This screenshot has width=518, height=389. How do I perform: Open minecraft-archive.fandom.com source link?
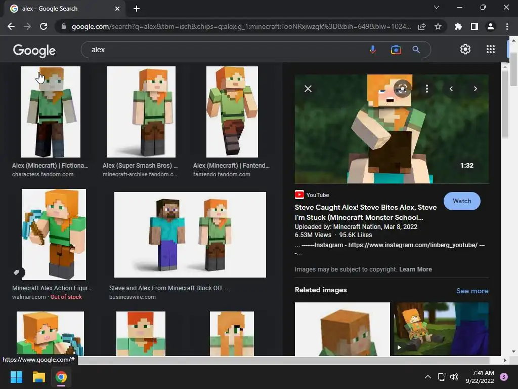[x=140, y=174]
